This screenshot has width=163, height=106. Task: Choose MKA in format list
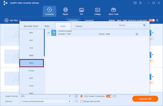pos(31,93)
